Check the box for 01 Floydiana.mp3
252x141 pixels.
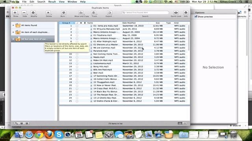click(77, 35)
